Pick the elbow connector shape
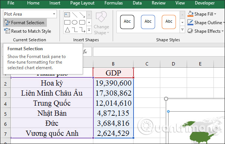 75,30
